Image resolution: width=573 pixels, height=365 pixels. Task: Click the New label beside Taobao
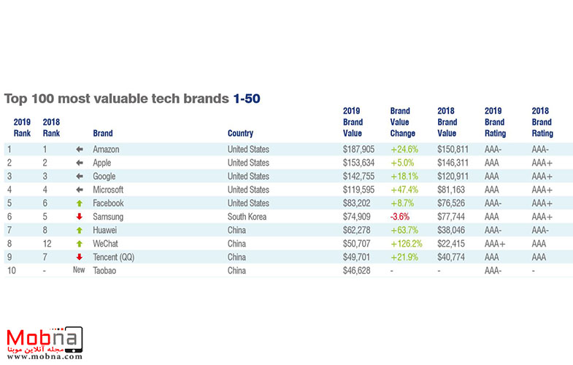click(x=79, y=270)
